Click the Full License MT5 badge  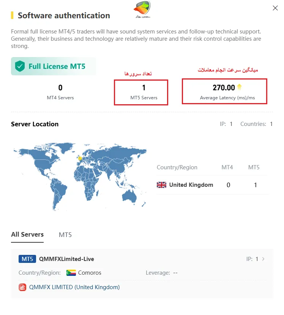[x=53, y=66]
